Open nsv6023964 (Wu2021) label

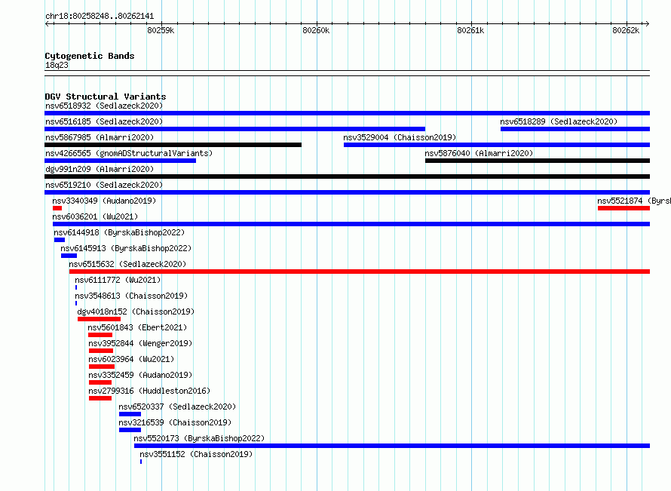131,359
